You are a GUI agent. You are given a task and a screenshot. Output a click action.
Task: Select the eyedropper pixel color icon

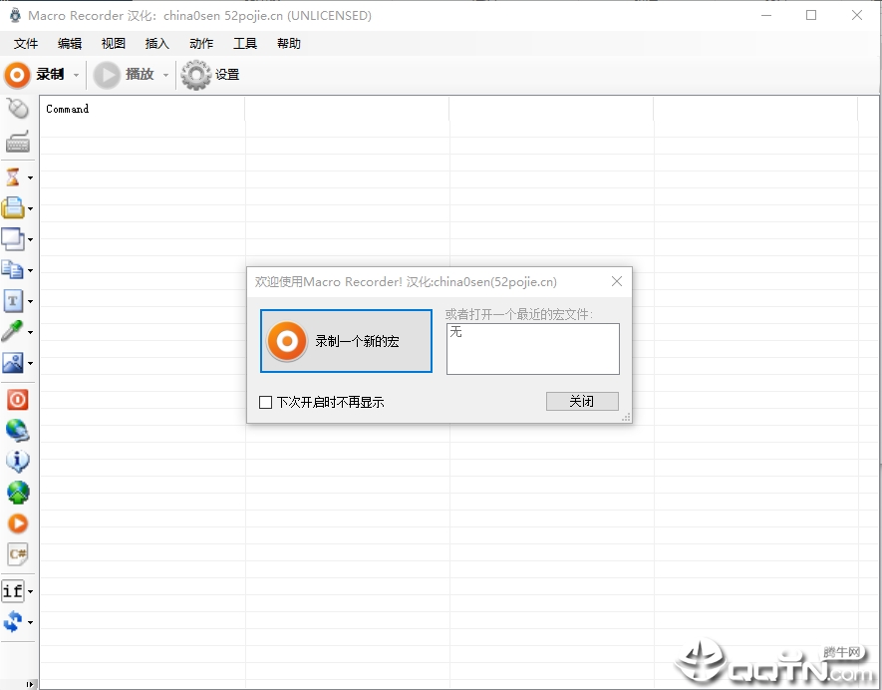coord(13,332)
